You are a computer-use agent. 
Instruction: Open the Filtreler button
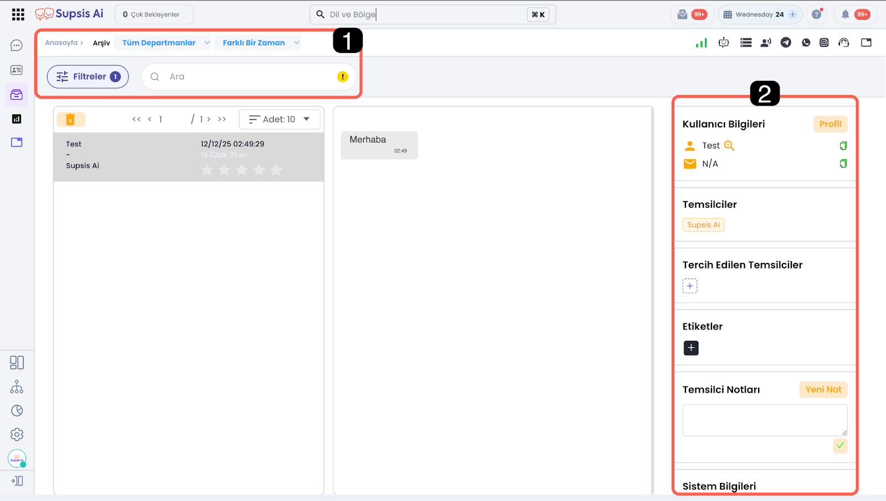(88, 77)
